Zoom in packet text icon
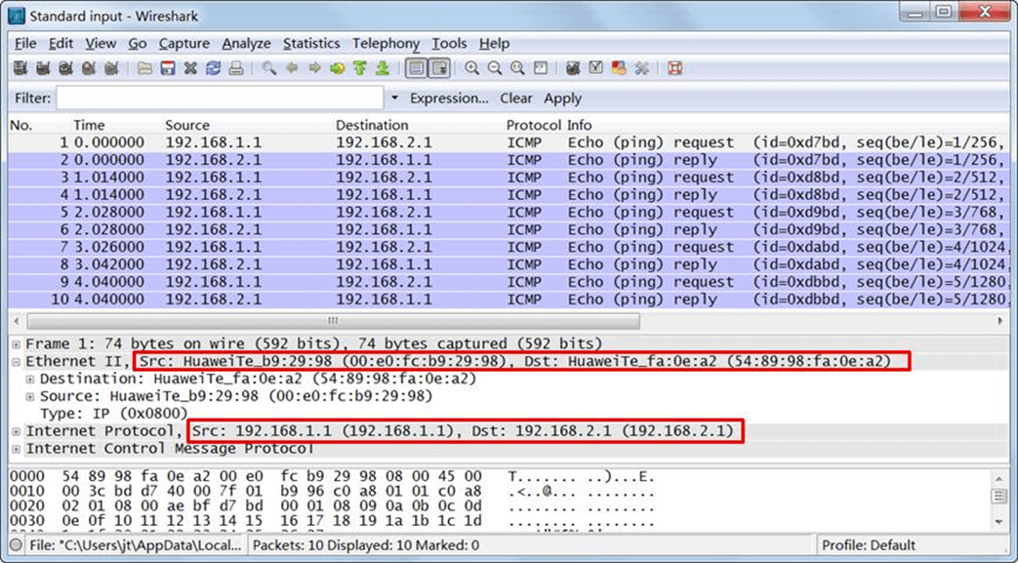 click(x=472, y=68)
